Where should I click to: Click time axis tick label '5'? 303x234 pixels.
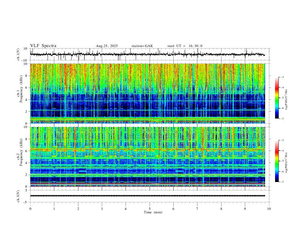click(x=150, y=209)
